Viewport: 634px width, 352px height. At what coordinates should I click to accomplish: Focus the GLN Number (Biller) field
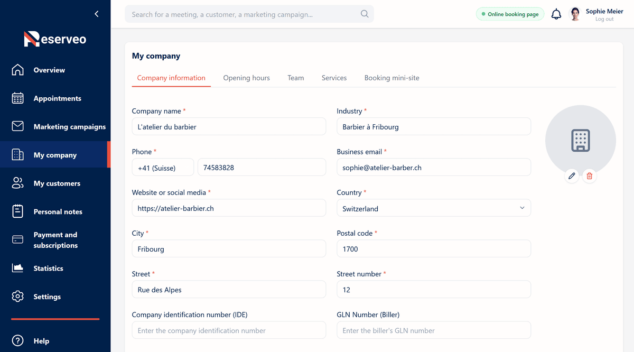434,330
